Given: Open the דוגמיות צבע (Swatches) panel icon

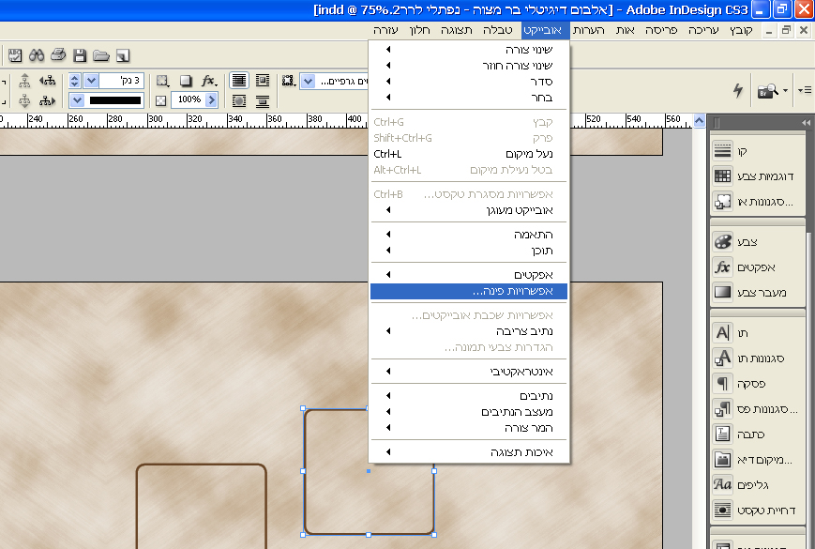Looking at the screenshot, I should [x=722, y=175].
